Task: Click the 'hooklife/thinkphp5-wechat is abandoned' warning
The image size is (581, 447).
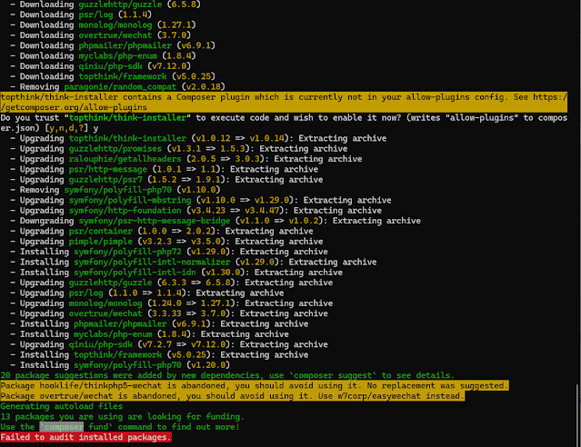Action: (255, 386)
